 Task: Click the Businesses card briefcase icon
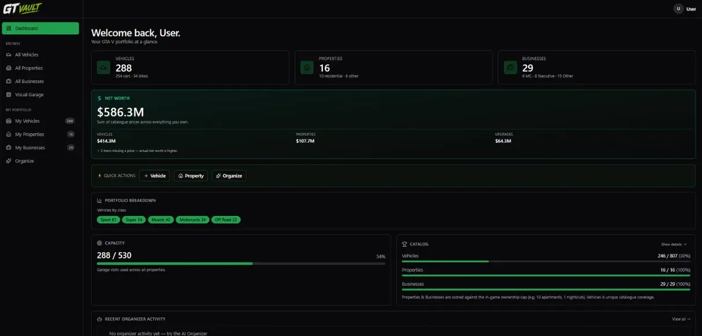pyautogui.click(x=511, y=68)
